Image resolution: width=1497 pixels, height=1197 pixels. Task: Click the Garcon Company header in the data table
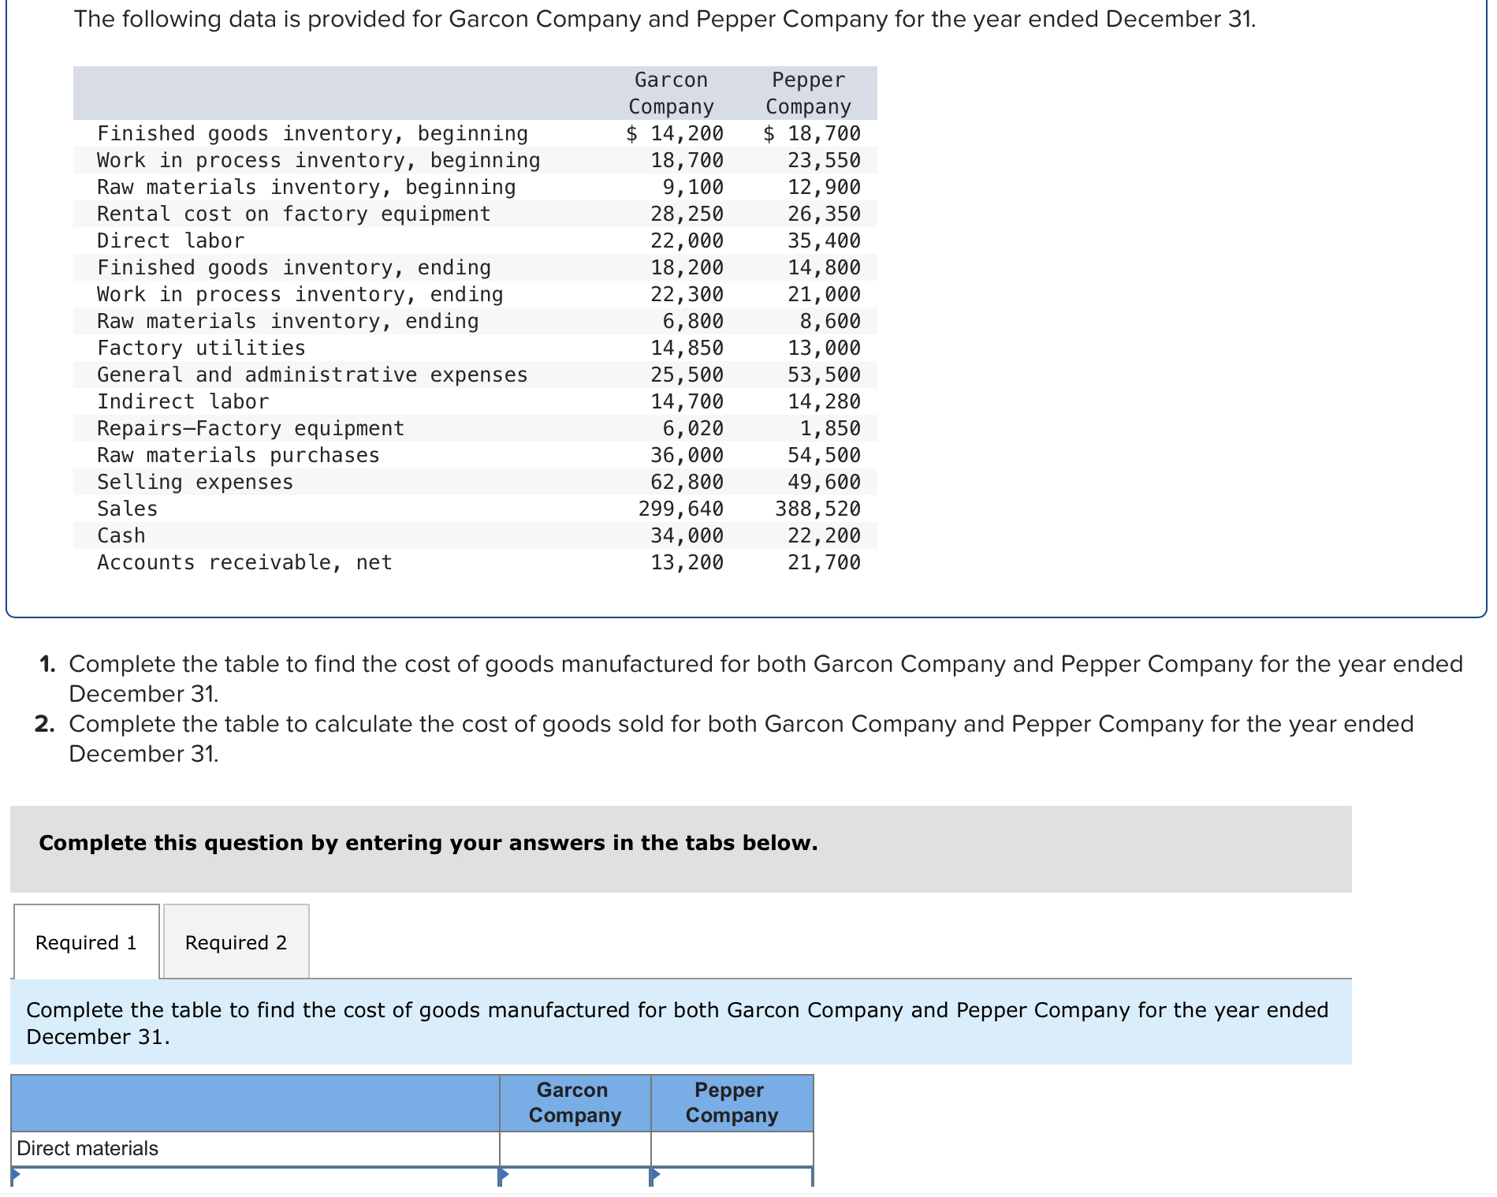point(671,92)
